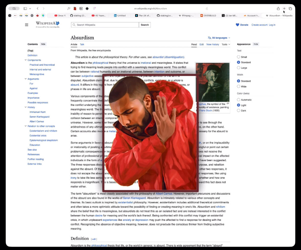Show the tab overview icon
Viewport: 301px width, 250px height.
(291, 8)
